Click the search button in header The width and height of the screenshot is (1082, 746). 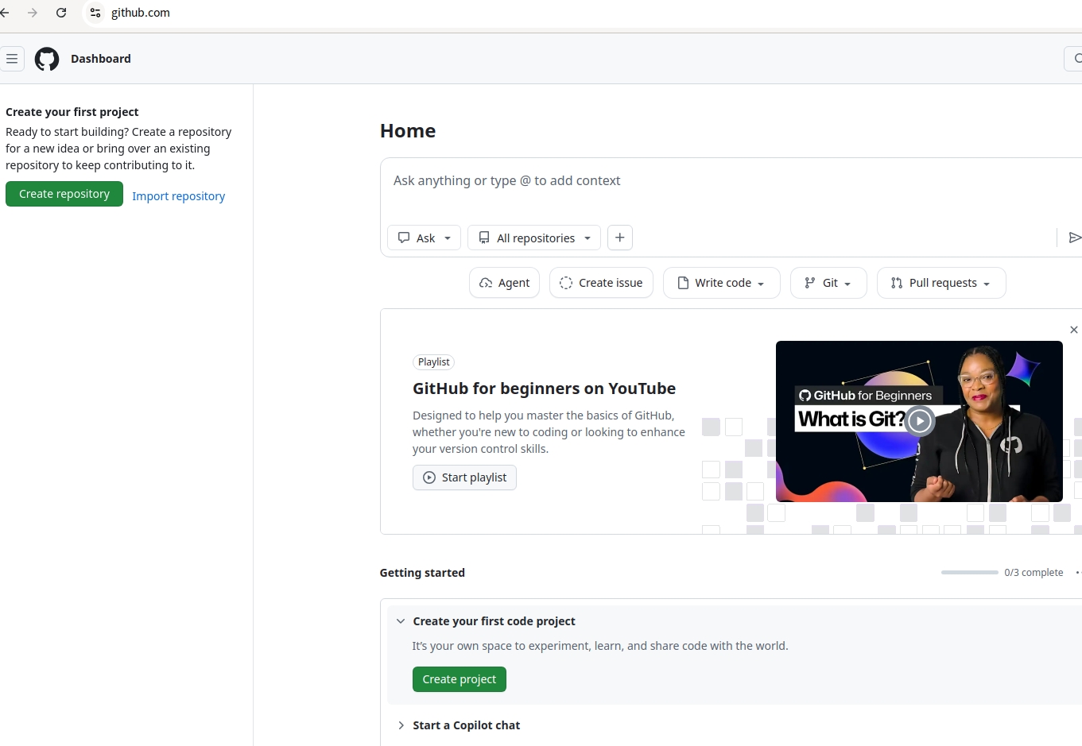coord(1074,59)
